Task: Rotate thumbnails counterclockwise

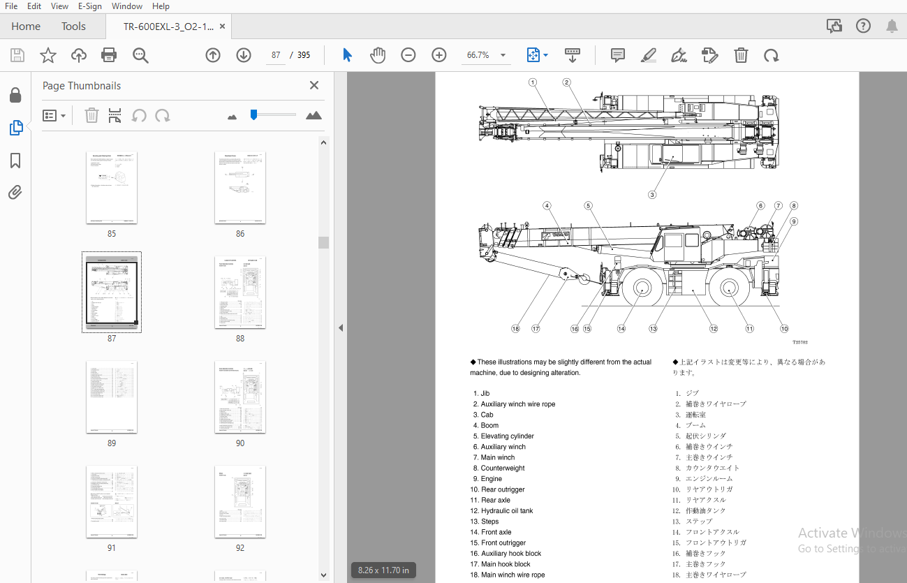Action: tap(140, 115)
